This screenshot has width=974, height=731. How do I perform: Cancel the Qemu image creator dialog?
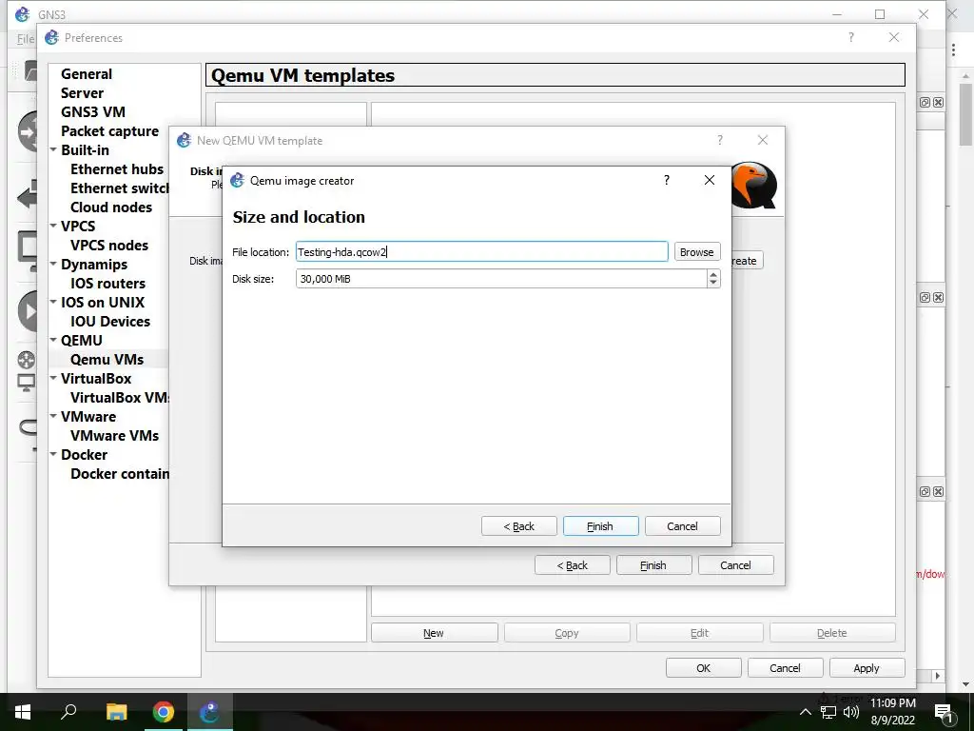pos(683,525)
